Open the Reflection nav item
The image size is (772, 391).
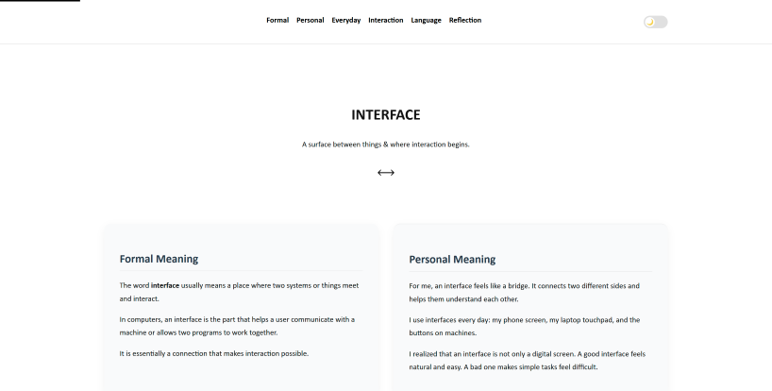tap(464, 20)
